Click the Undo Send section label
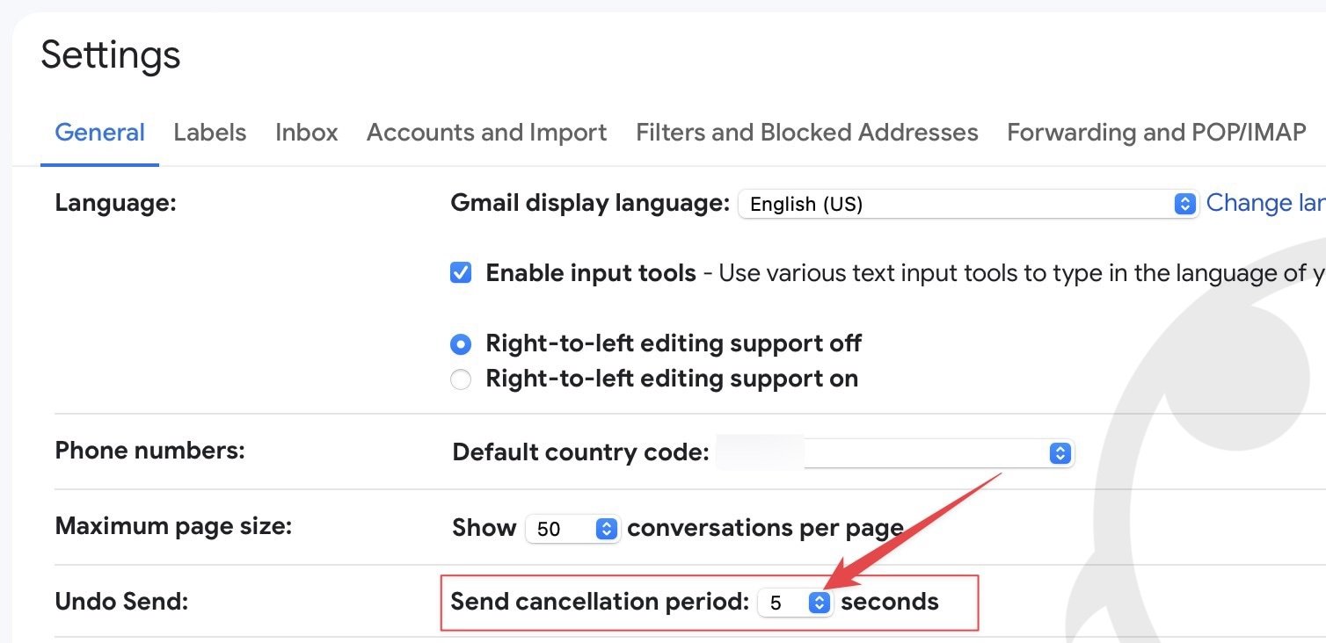The width and height of the screenshot is (1326, 643). pos(121,602)
